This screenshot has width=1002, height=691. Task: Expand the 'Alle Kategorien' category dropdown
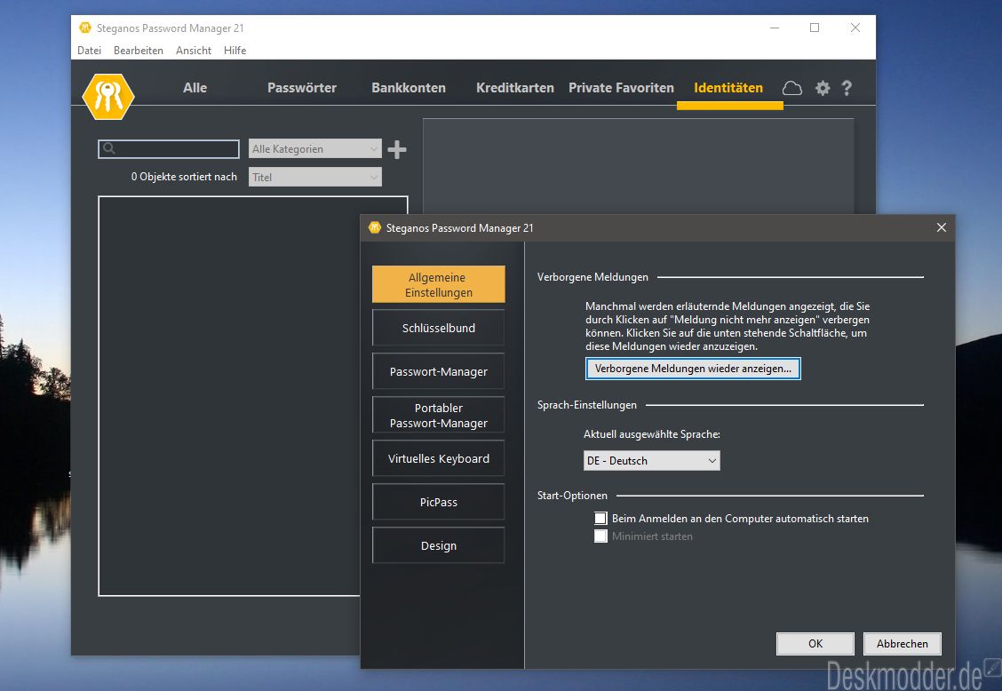pyautogui.click(x=315, y=149)
